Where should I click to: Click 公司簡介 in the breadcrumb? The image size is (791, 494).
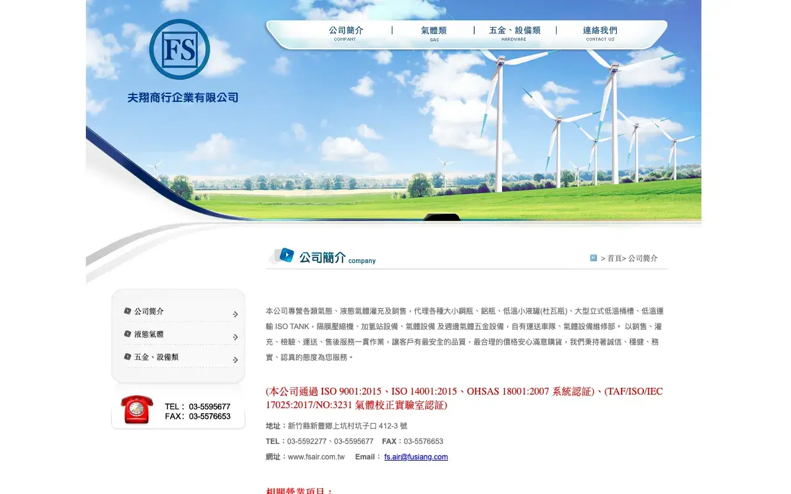click(643, 258)
